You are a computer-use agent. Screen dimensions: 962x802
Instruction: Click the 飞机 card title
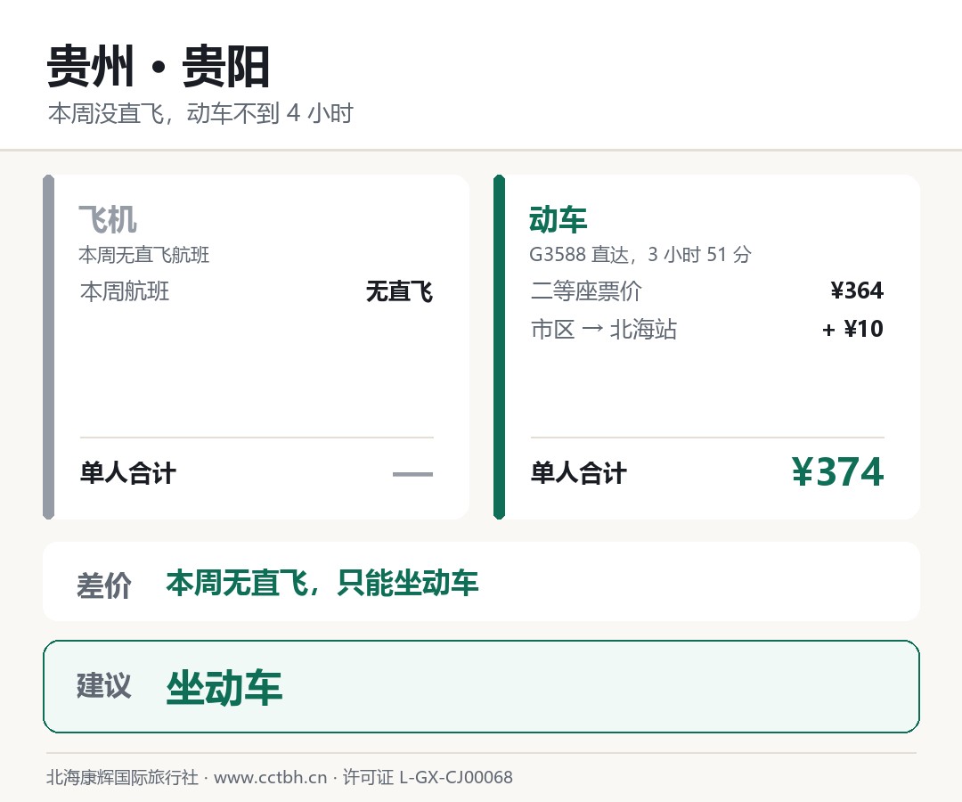pyautogui.click(x=108, y=219)
